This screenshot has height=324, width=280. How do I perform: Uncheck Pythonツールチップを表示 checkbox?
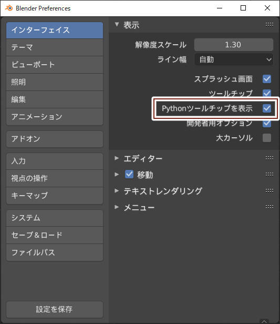click(x=267, y=108)
